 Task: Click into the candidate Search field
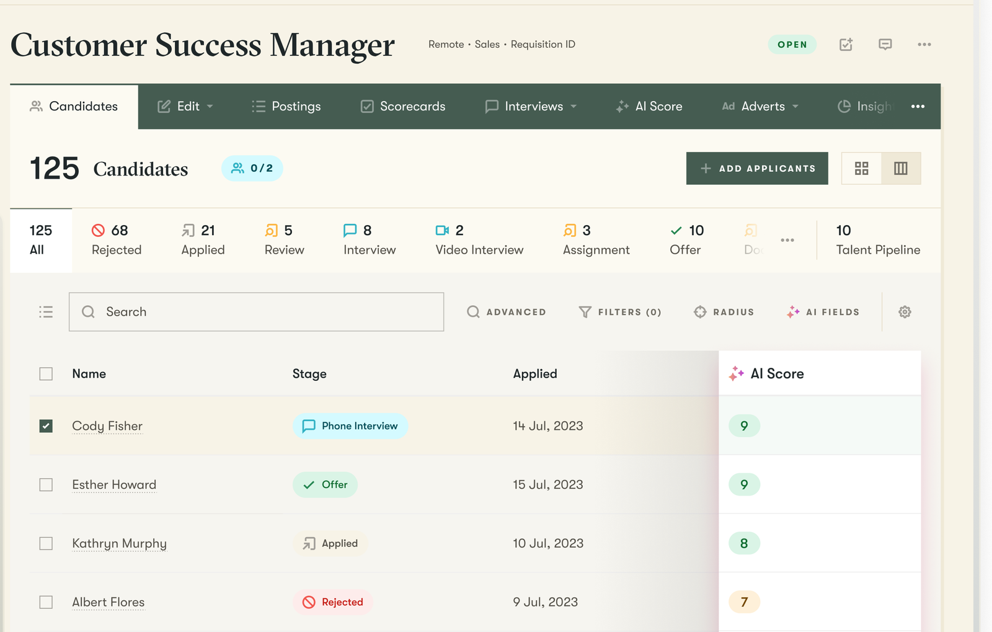click(x=256, y=312)
